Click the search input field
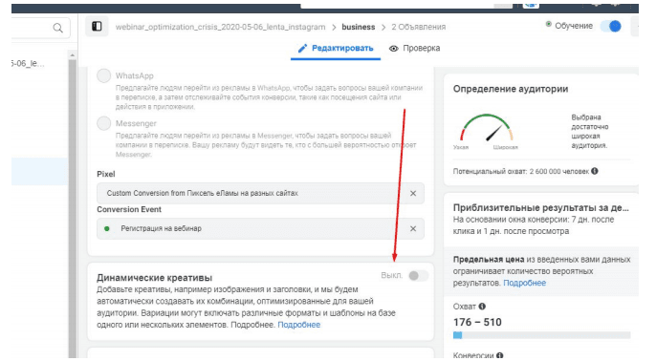 40,28
